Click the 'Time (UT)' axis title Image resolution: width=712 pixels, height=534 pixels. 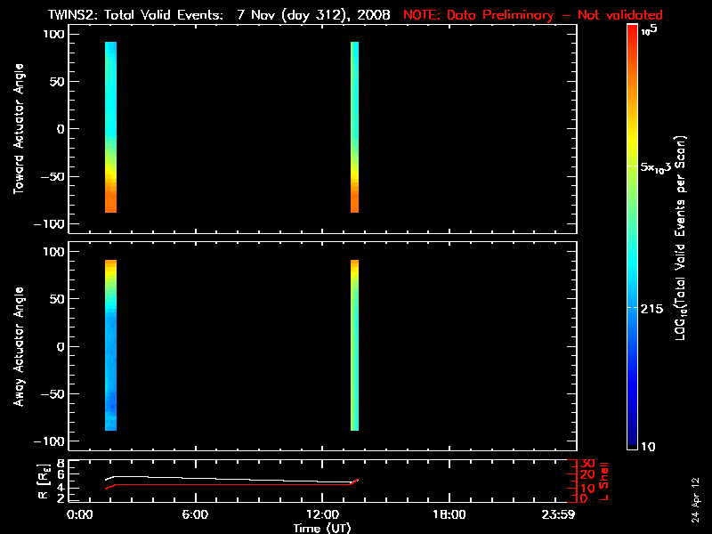[x=323, y=527]
